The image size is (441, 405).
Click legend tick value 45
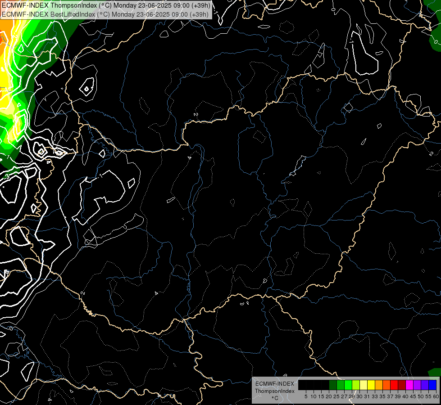click(413, 396)
